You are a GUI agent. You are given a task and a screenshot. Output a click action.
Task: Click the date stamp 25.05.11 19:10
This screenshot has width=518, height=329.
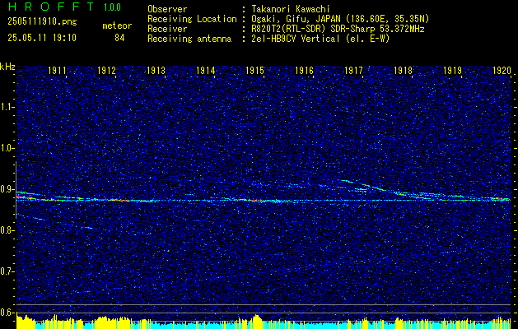(42, 38)
